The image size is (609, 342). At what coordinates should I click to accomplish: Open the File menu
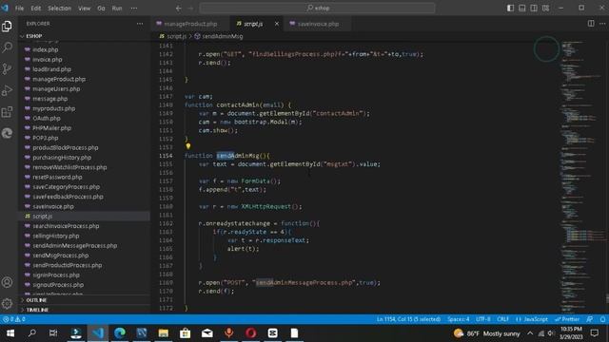point(19,9)
